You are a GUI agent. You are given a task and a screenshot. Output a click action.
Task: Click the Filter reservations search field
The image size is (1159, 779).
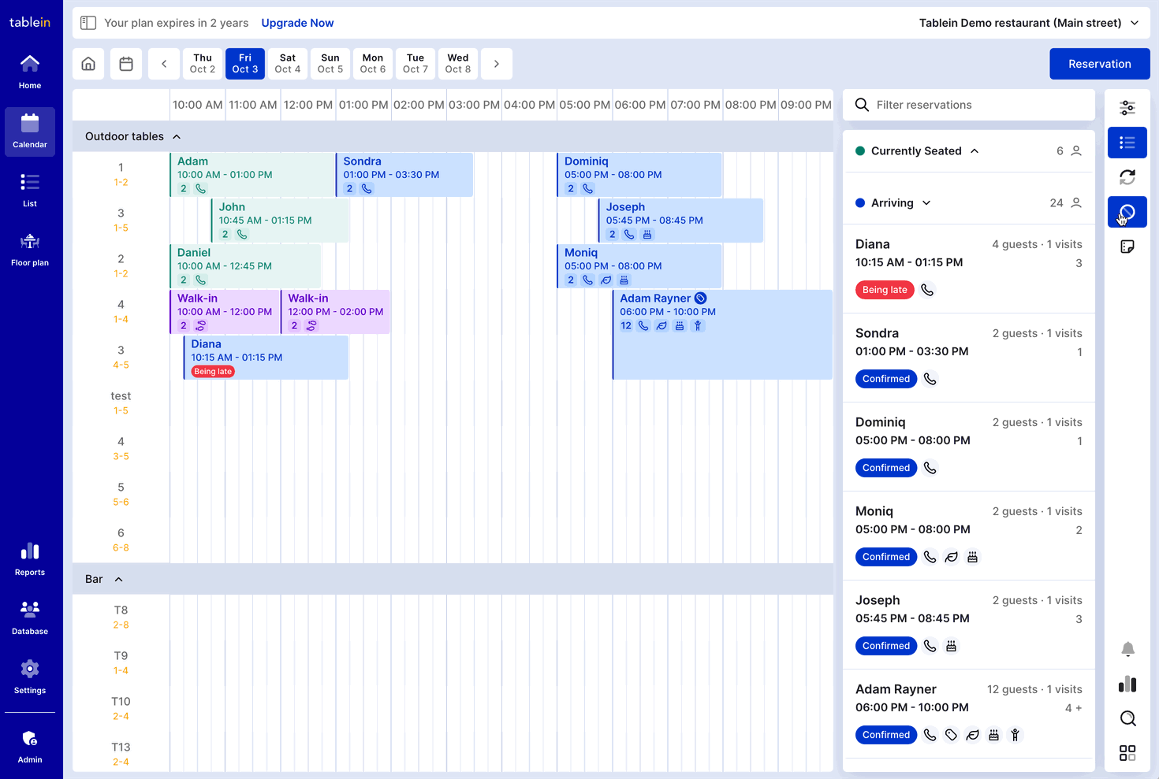(x=978, y=105)
